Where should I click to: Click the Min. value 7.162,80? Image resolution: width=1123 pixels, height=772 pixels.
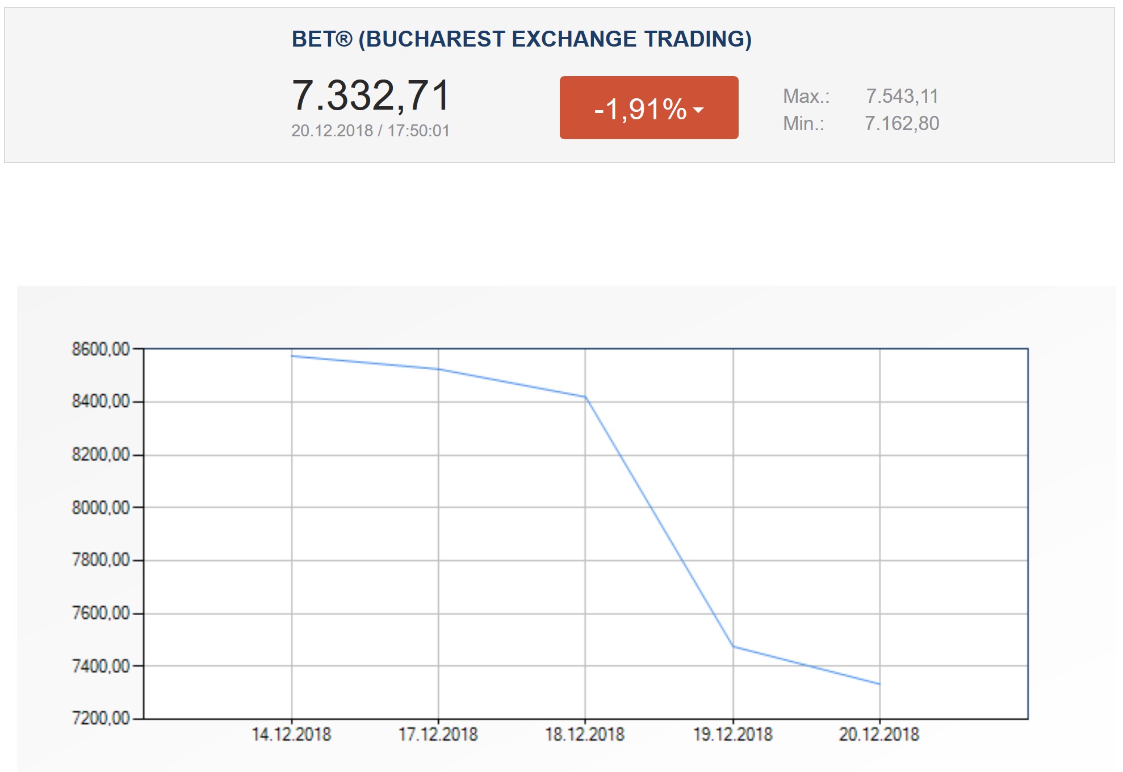[902, 123]
